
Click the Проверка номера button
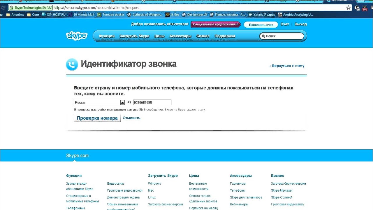tap(97, 118)
